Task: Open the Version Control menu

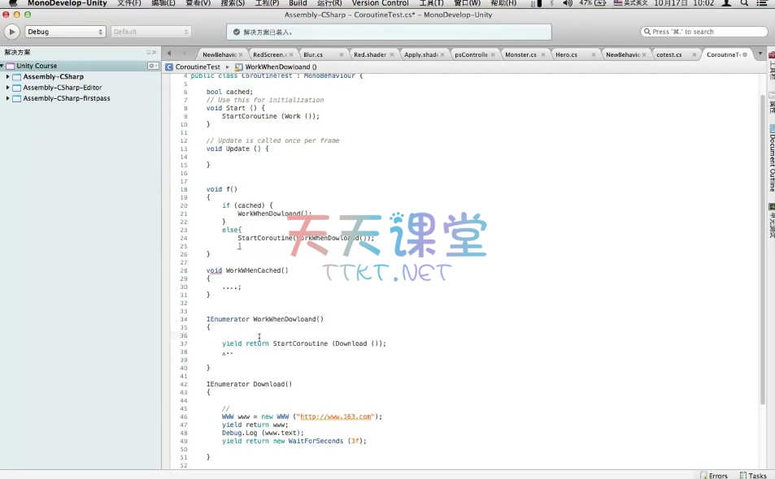Action: click(x=380, y=3)
